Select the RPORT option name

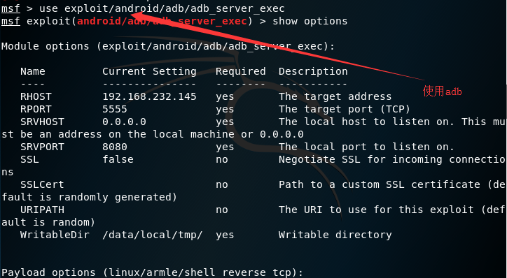[x=36, y=110]
